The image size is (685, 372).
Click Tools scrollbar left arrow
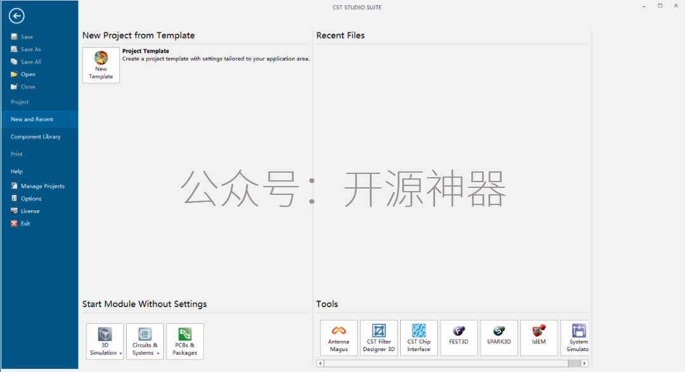pos(320,363)
